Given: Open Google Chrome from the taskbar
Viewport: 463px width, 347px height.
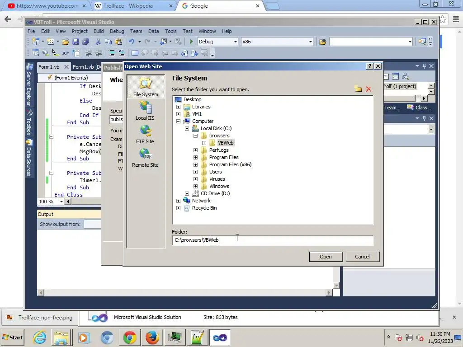Looking at the screenshot, I should click(130, 337).
